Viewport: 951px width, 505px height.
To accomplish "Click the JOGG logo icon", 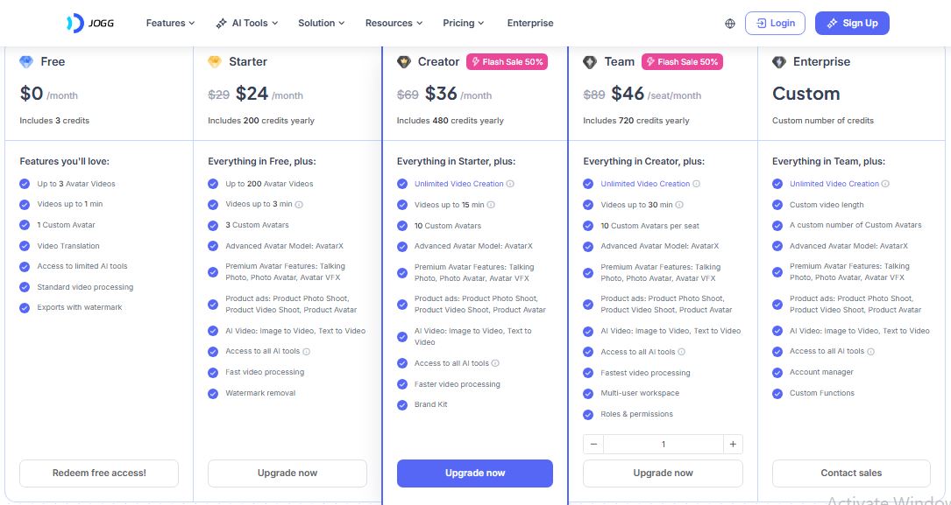I will (75, 24).
